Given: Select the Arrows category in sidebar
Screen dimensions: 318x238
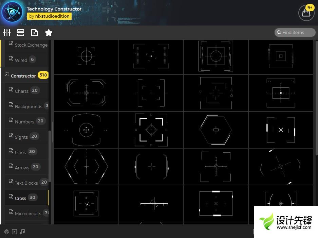Looking at the screenshot, I should click(22, 167).
